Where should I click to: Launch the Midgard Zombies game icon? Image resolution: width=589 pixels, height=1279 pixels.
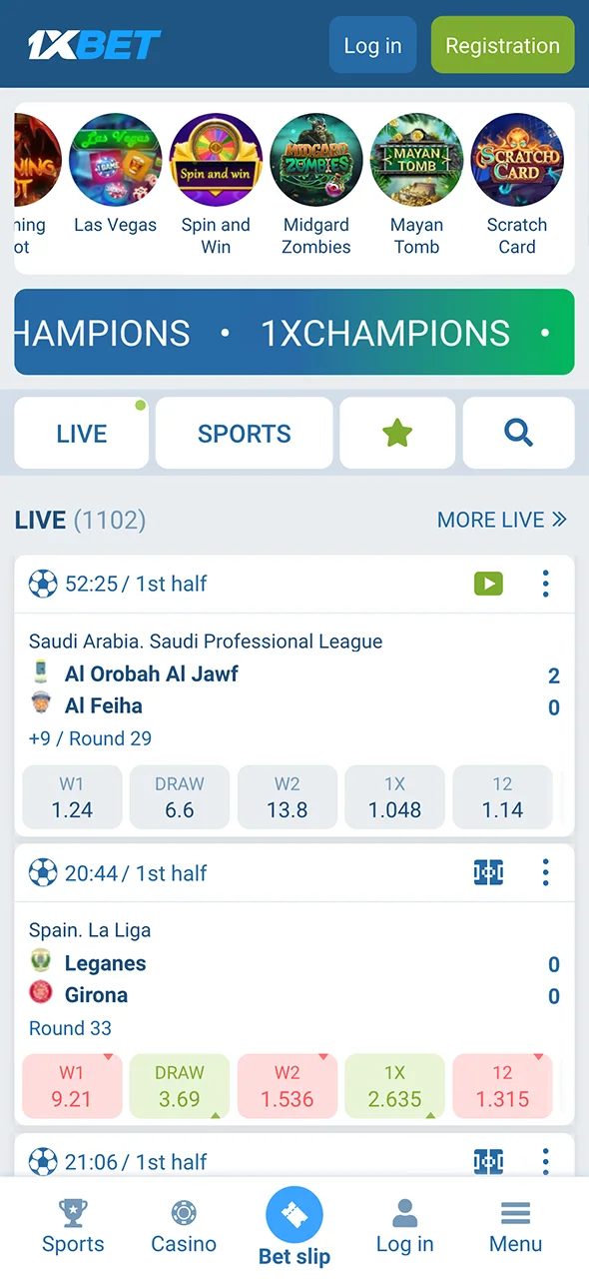pyautogui.click(x=316, y=160)
